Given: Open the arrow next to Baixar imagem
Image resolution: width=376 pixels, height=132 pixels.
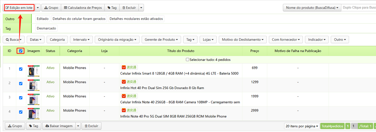Looking at the screenshot, I should pos(78,126).
